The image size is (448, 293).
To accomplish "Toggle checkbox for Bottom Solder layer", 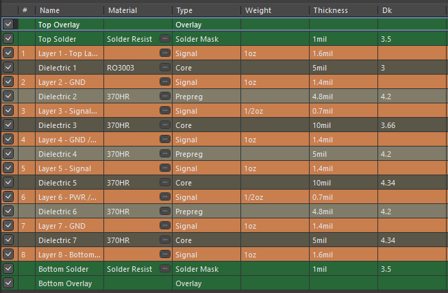I will click(x=8, y=269).
